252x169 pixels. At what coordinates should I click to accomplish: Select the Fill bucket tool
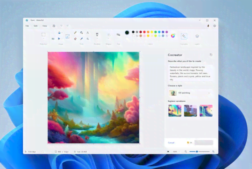pos(82,33)
